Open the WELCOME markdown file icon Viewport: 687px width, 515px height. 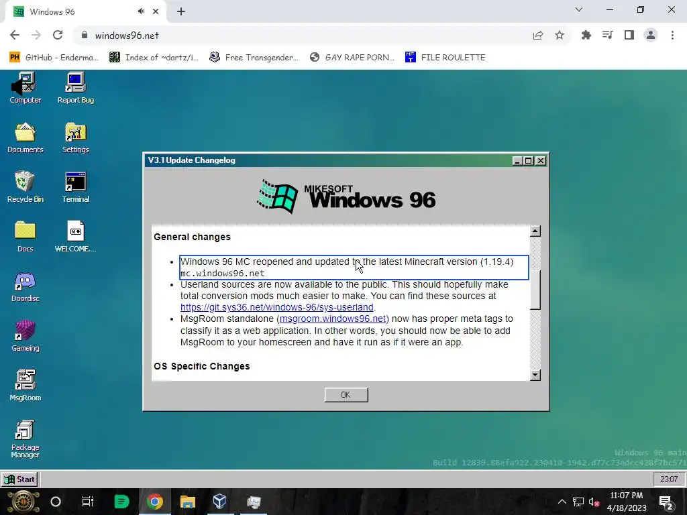(75, 237)
